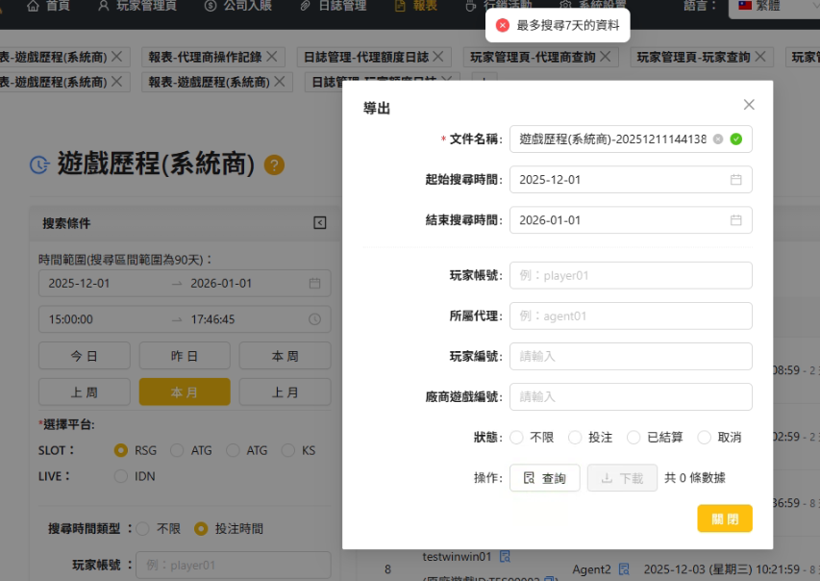Image resolution: width=820 pixels, height=581 pixels.
Task: Select 已結算 status radio button
Action: pos(634,438)
